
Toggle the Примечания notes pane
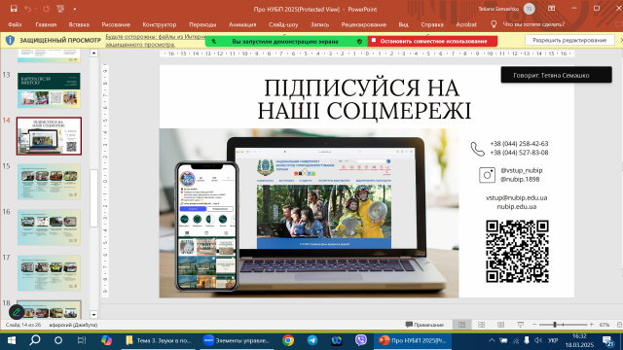[424, 325]
